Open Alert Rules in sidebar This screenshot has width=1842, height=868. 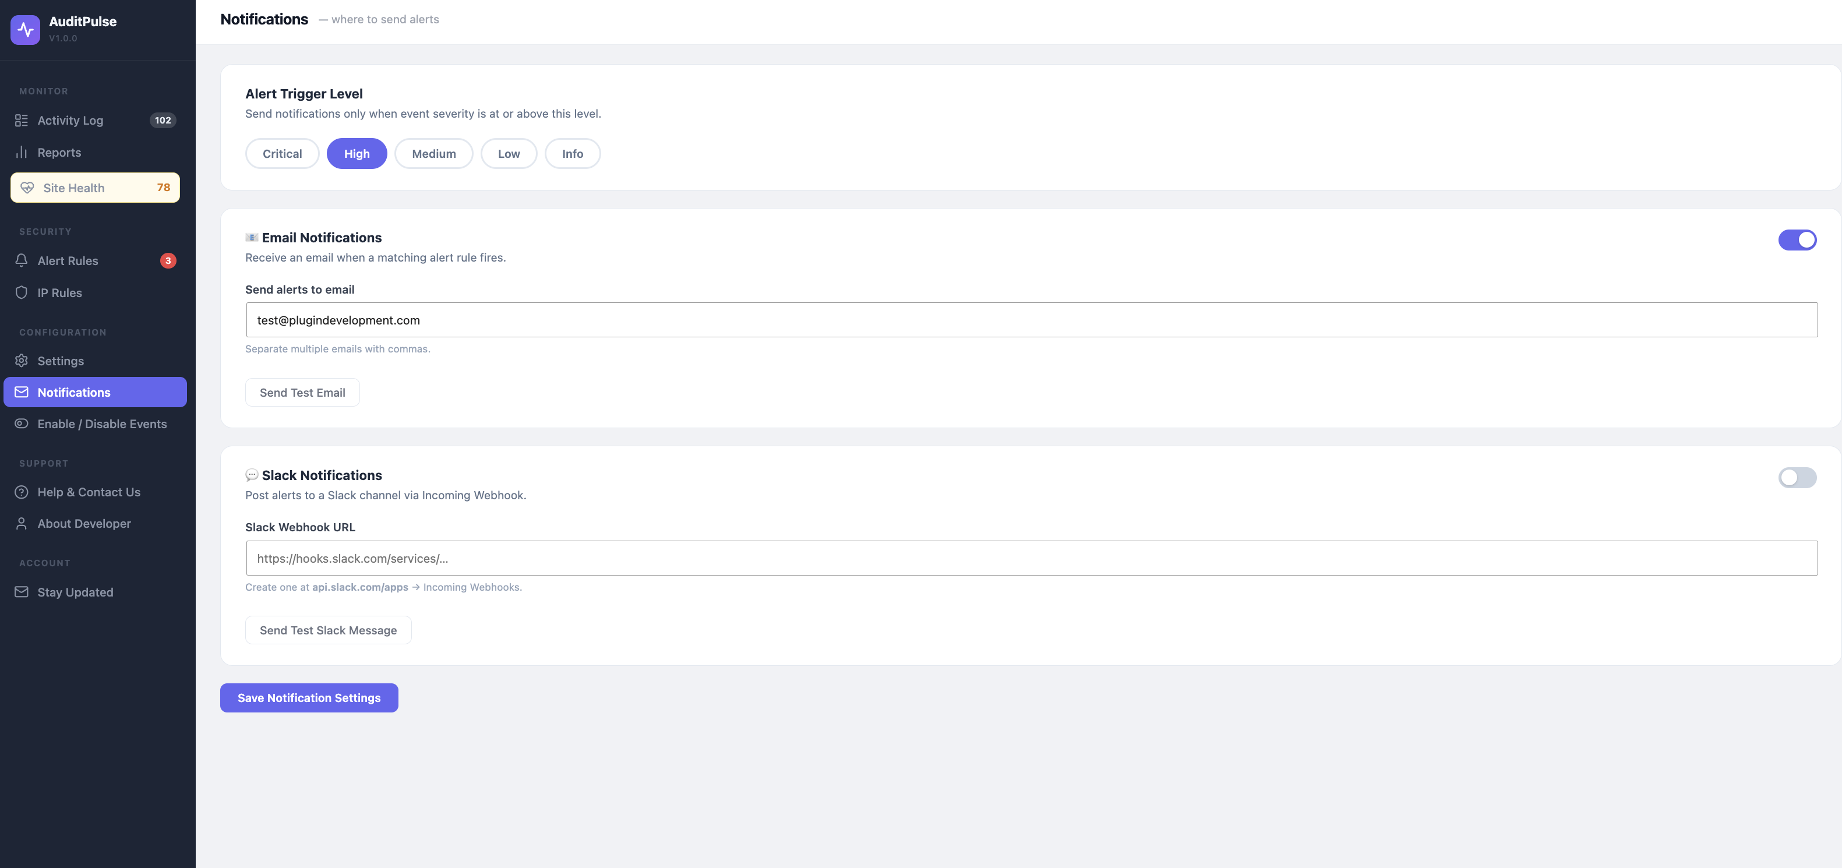click(x=95, y=260)
